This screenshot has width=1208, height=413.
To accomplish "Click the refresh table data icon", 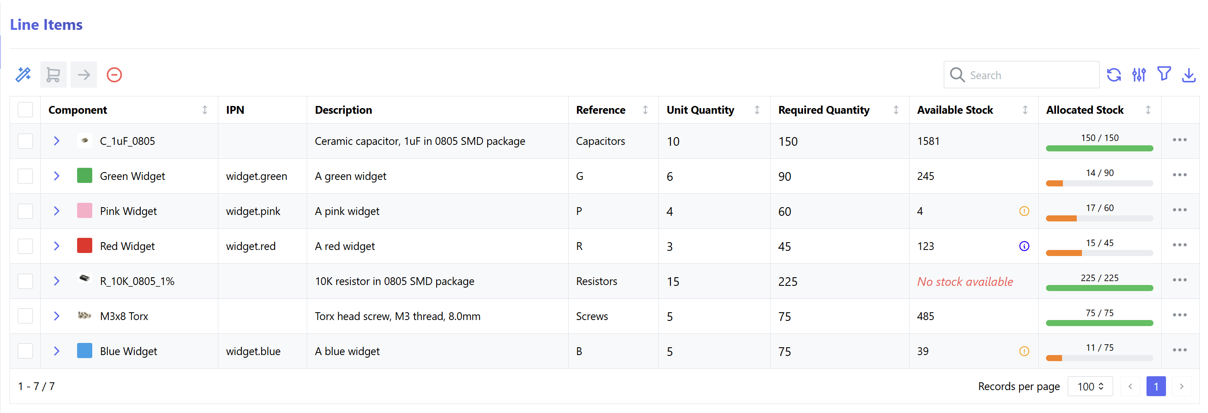I will coord(1114,75).
